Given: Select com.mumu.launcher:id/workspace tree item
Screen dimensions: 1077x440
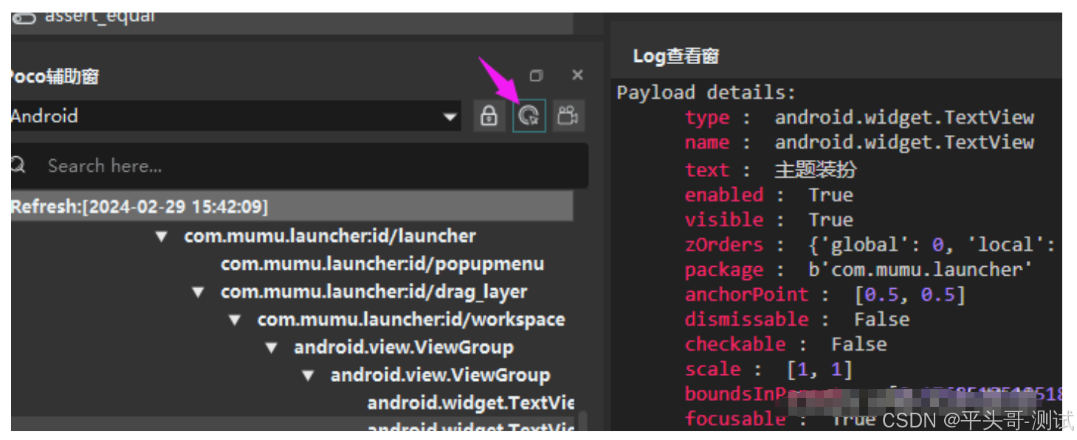Looking at the screenshot, I should 411,320.
